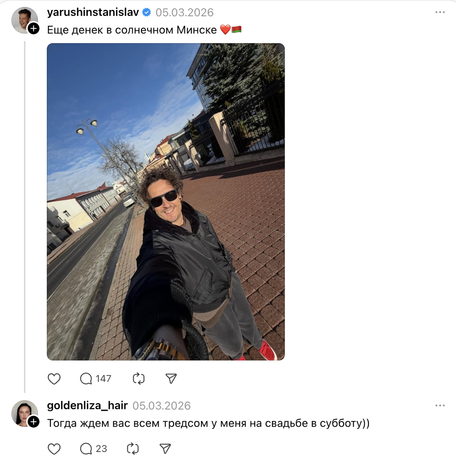Follow yarushinstanislav using avatar plus badge
This screenshot has width=456, height=456.
pyautogui.click(x=34, y=28)
